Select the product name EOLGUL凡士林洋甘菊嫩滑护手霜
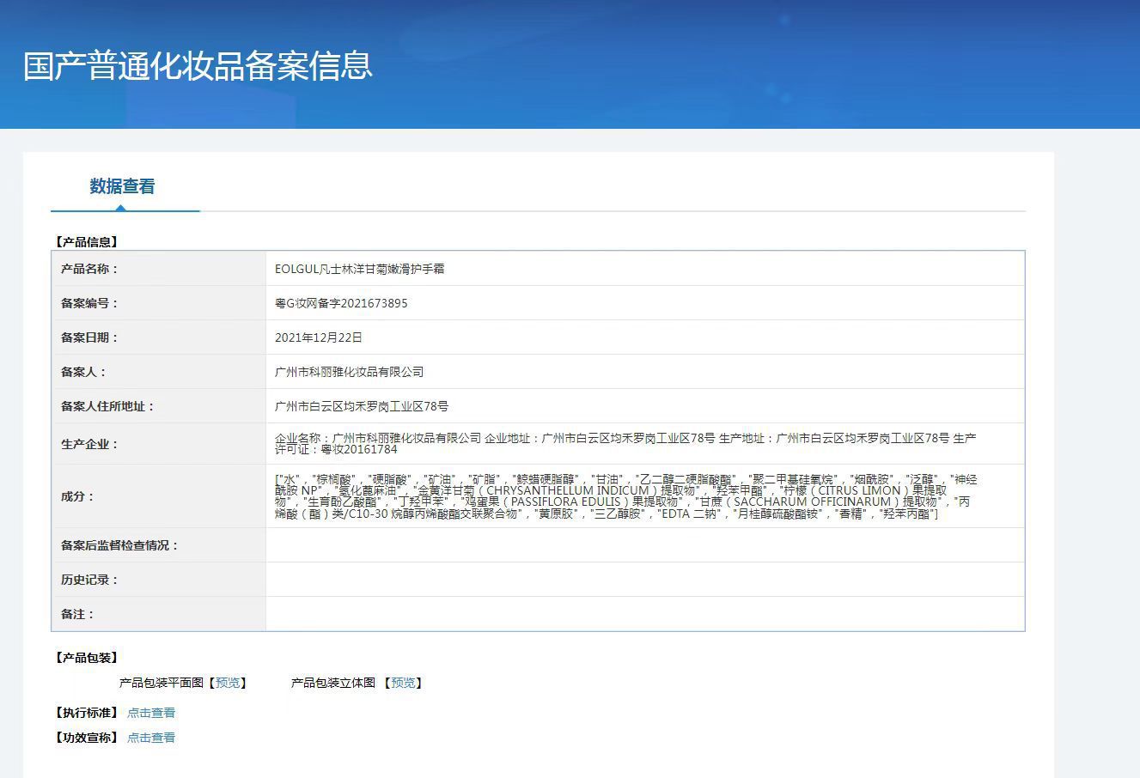 click(x=359, y=269)
